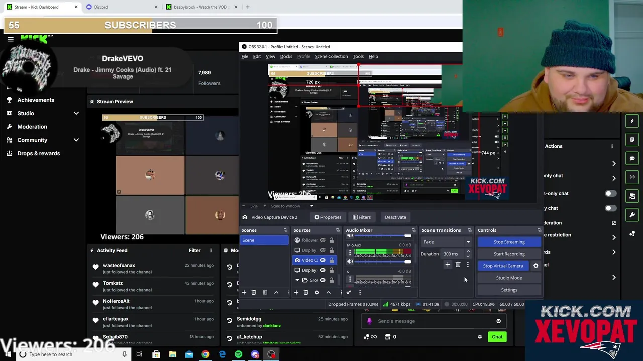643x361 pixels.
Task: Open advanced audio properties gears in Audio Mixer
Action: (349, 292)
